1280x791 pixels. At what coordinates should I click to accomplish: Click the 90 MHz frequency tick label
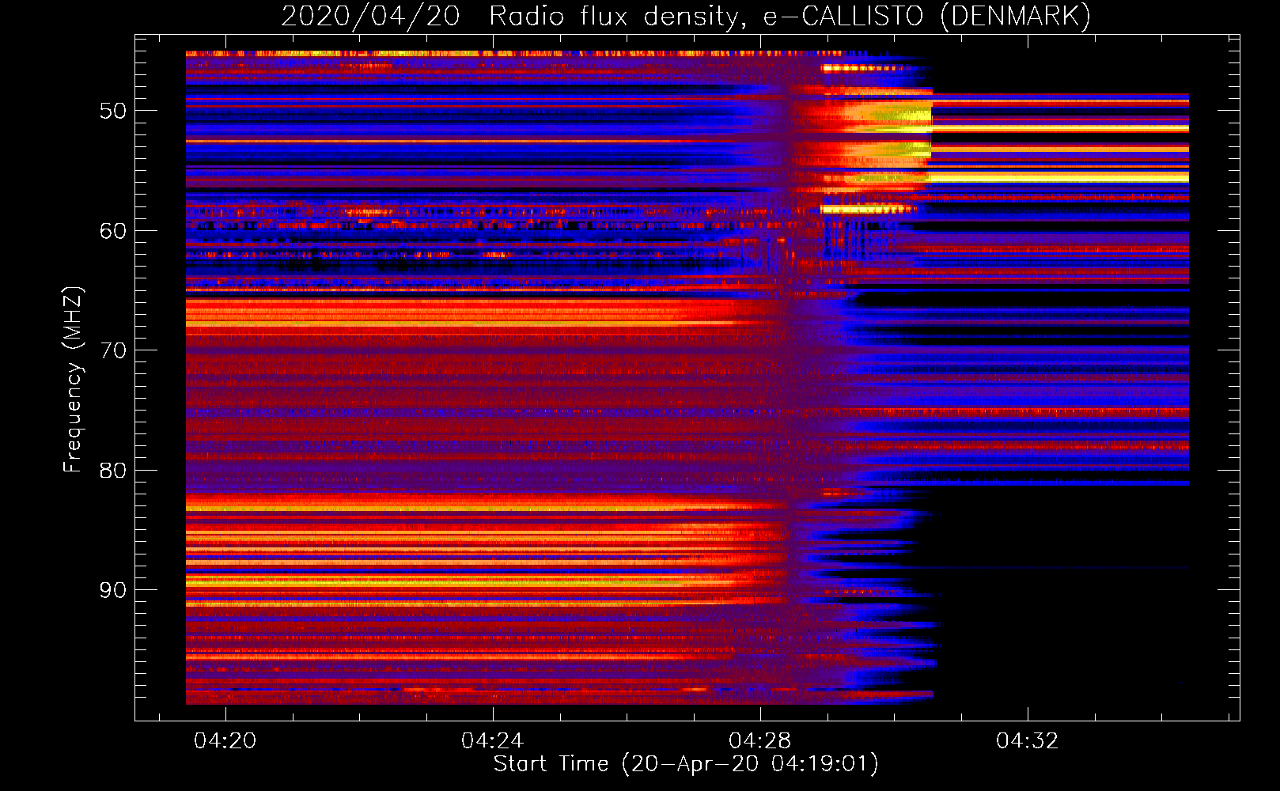click(x=113, y=590)
